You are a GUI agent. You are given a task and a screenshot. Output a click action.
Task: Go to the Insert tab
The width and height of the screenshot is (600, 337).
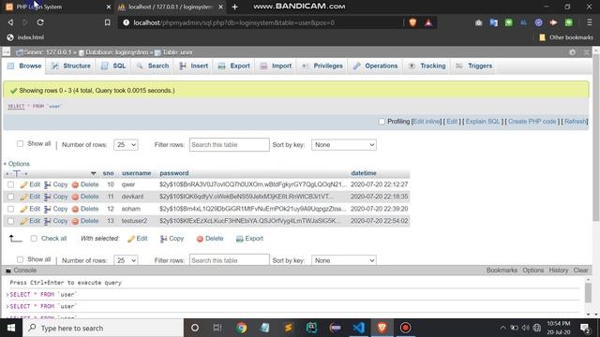pyautogui.click(x=194, y=66)
